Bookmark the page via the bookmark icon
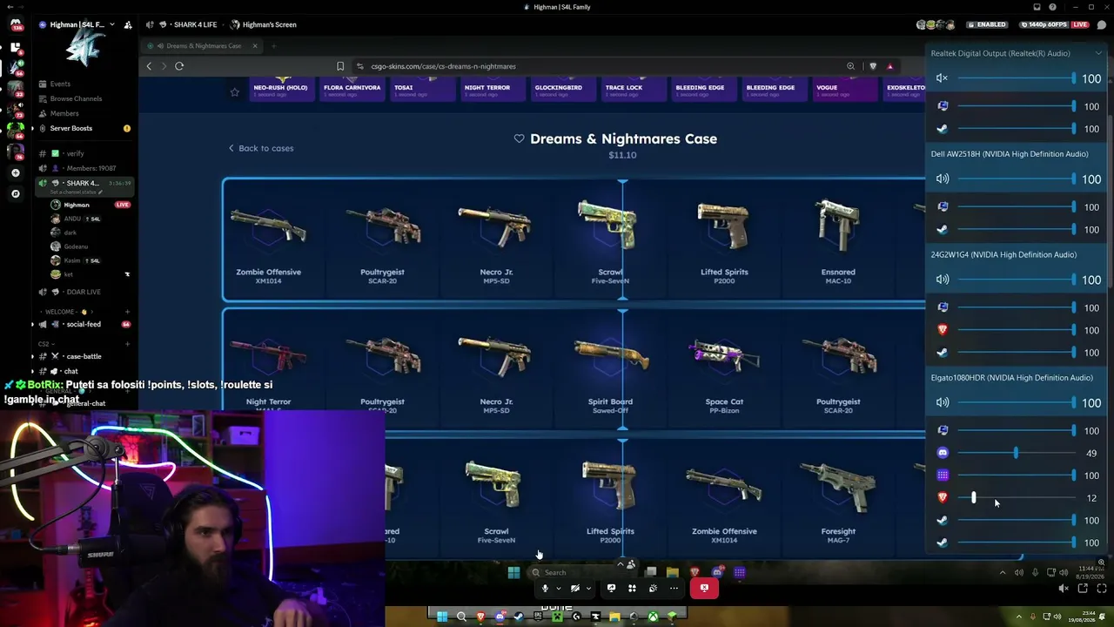Screen dimensions: 1114x627 [340, 66]
